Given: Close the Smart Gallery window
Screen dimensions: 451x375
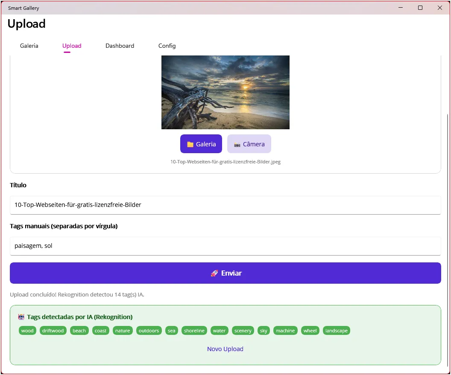Looking at the screenshot, I should (440, 8).
